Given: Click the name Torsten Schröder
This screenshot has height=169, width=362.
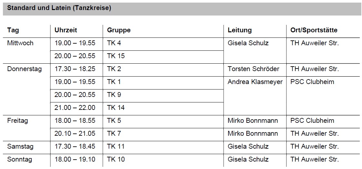Looking at the screenshot, I should pos(253,69).
